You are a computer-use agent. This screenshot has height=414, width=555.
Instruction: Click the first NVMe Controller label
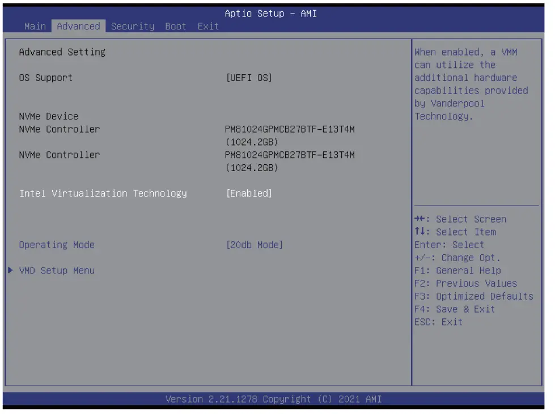60,129
